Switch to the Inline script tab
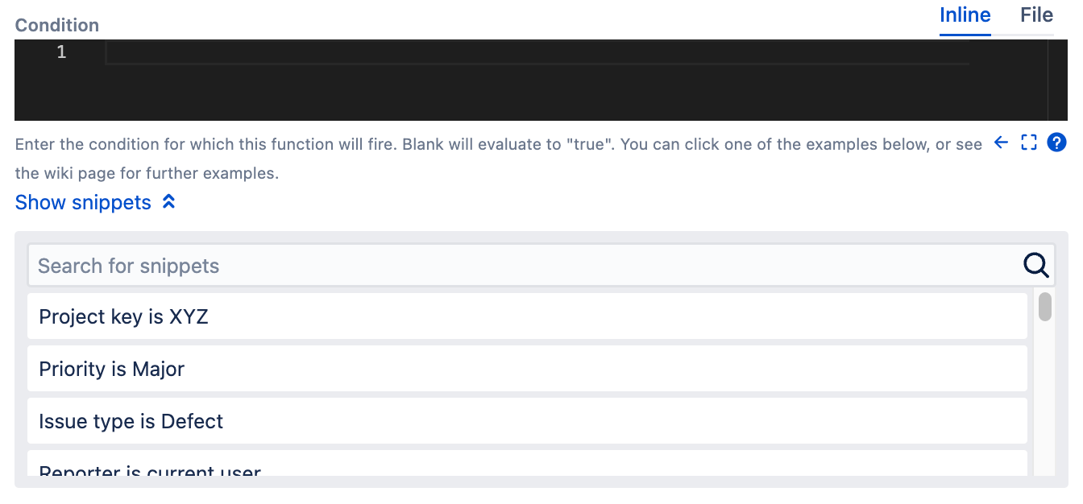The height and width of the screenshot is (504, 1083). point(965,15)
